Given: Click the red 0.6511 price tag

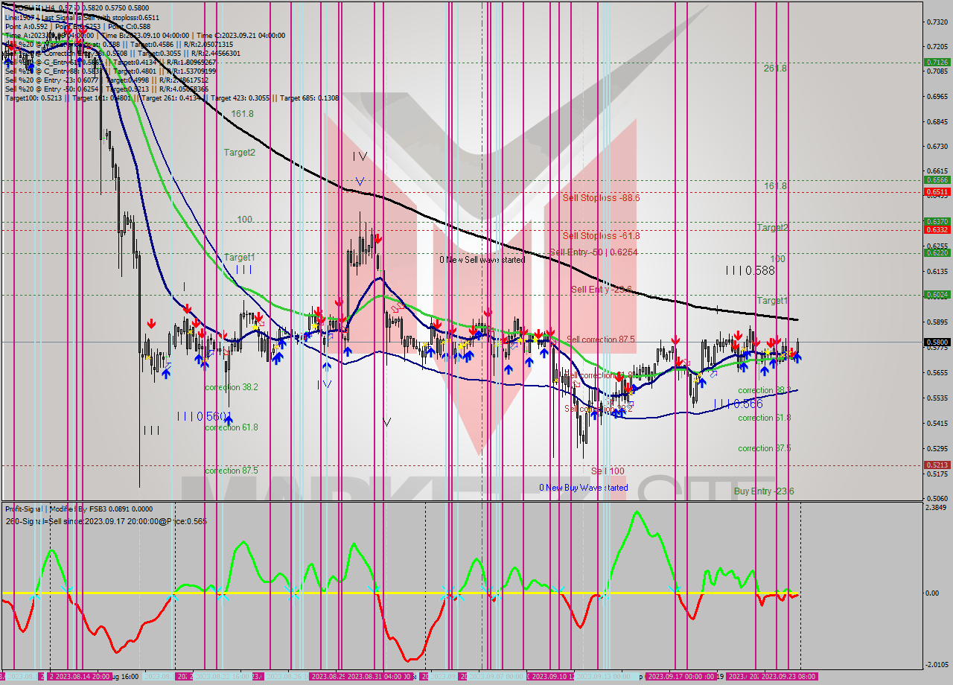Looking at the screenshot, I should 937,192.
